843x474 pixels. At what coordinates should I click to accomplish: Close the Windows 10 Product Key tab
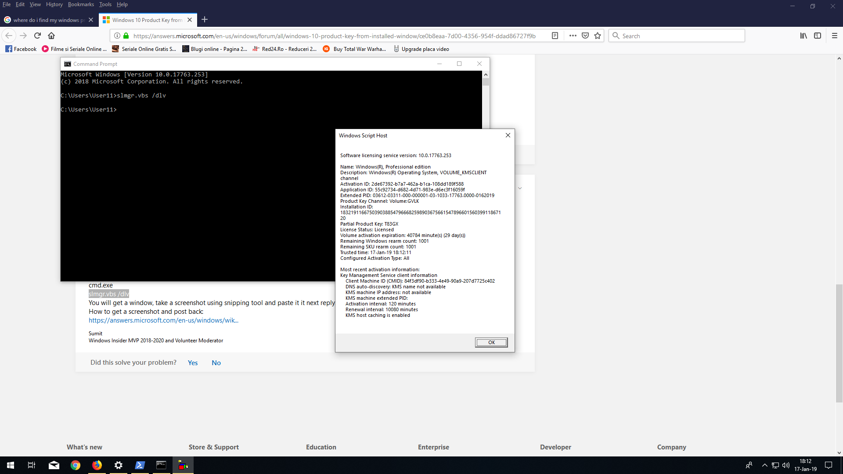(x=190, y=20)
